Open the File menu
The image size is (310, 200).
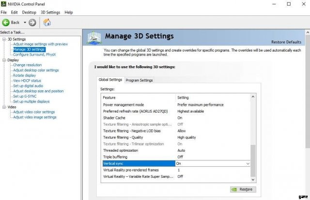[3, 12]
